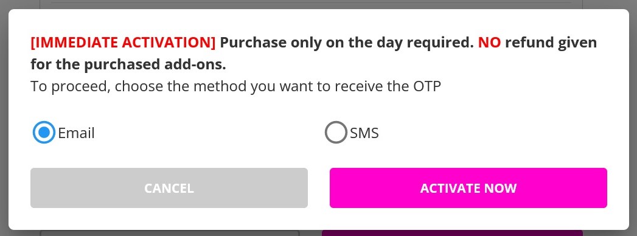
Task: Click the partially hidden field below CANCEL
Action: click(x=170, y=233)
